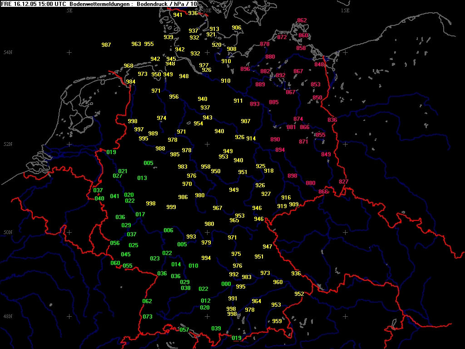
Task: Select station value 913
Action: (214, 29)
